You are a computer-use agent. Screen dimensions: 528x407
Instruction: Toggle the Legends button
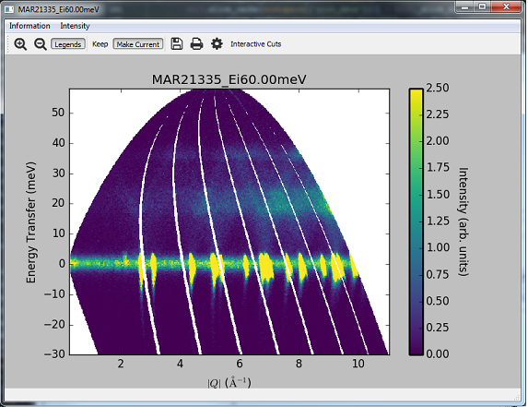pos(68,44)
